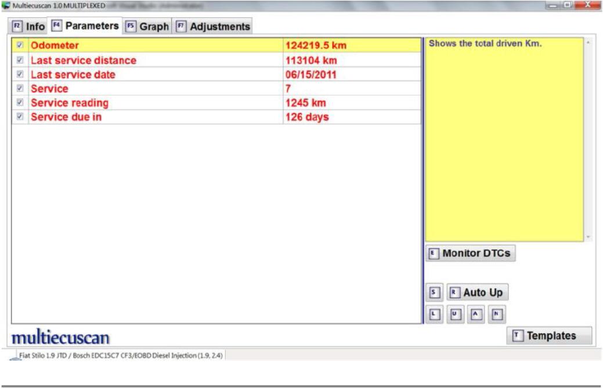Toggle the Last service date checkbox
The width and height of the screenshot is (603, 388).
20,74
